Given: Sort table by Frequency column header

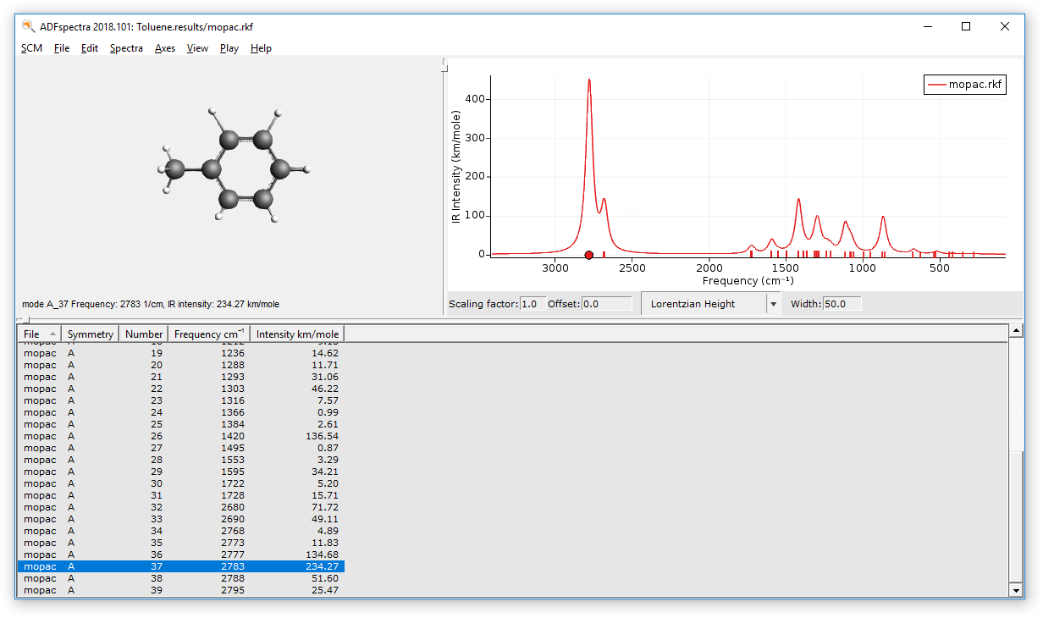Looking at the screenshot, I should [x=208, y=334].
